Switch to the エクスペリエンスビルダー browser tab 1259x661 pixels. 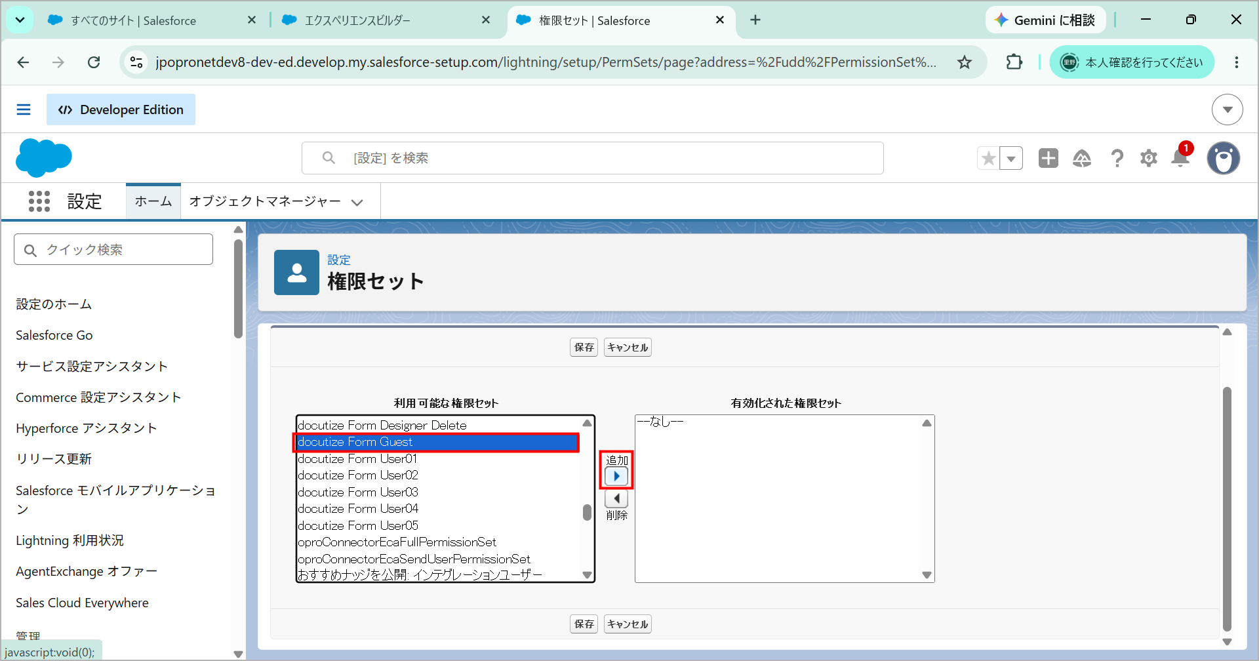[387, 20]
